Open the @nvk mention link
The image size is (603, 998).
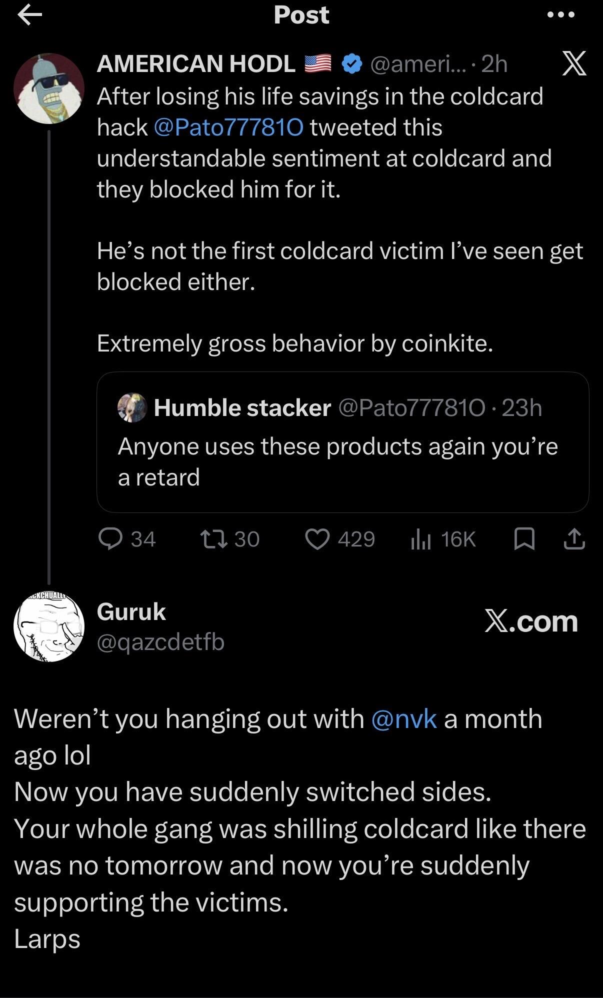(404, 719)
